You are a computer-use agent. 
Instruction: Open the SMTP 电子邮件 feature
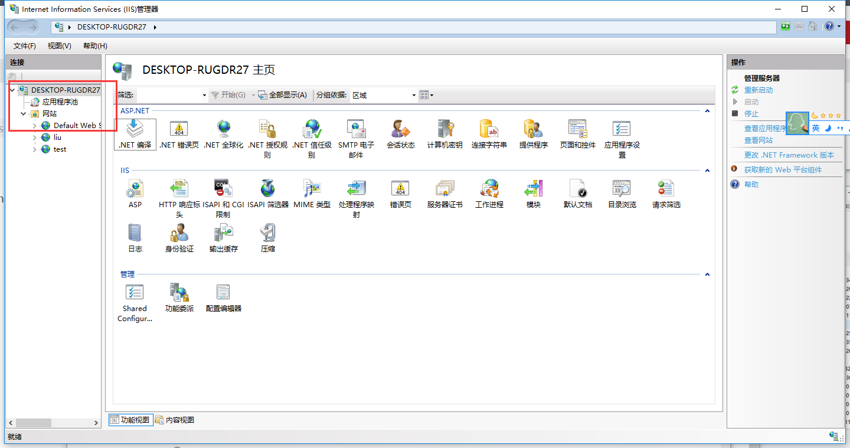point(356,139)
